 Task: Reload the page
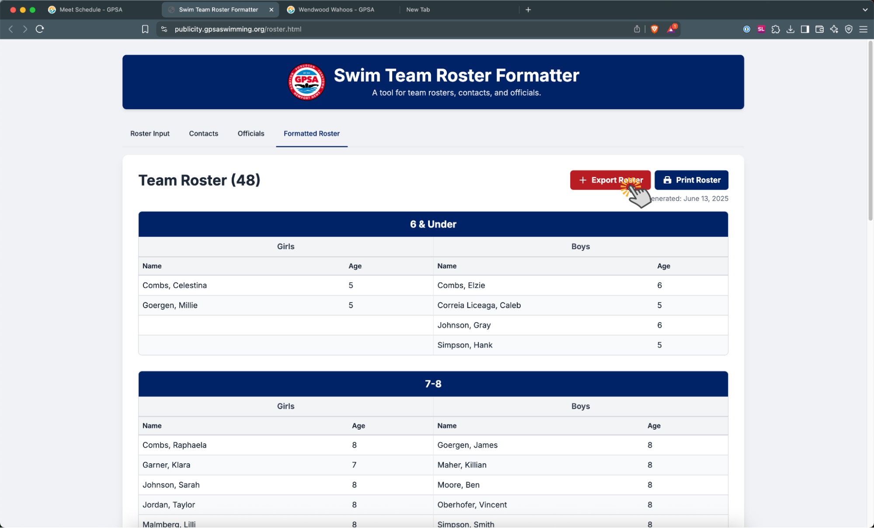40,29
